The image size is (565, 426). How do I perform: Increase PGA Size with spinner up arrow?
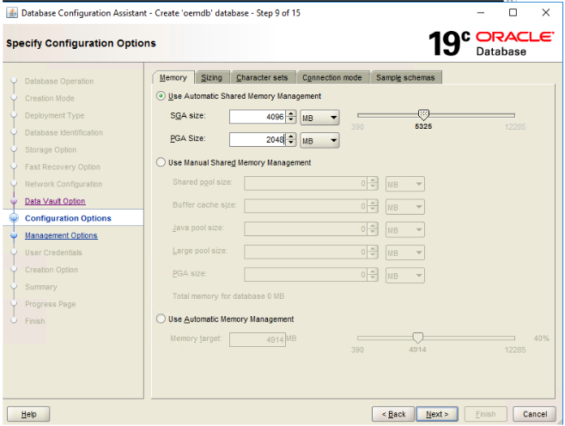tap(291, 137)
